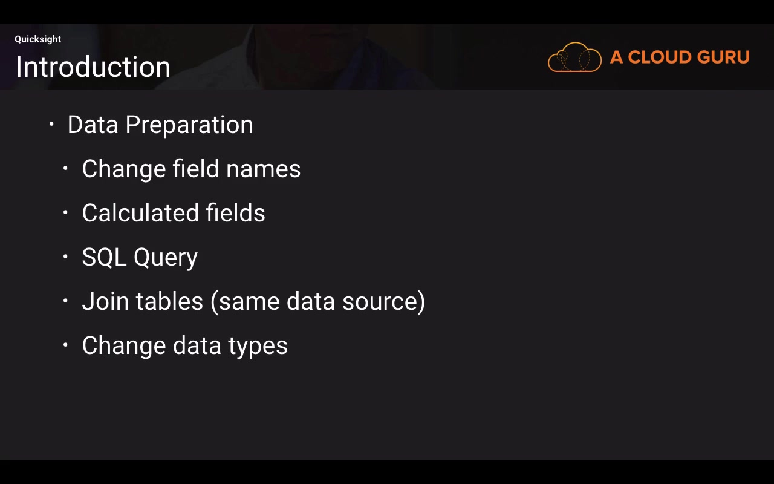This screenshot has height=484, width=774.
Task: Click the A Cloud Guru cloud icon
Action: (x=574, y=57)
